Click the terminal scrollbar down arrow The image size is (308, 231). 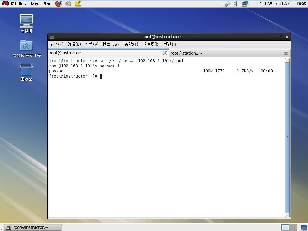[287, 215]
